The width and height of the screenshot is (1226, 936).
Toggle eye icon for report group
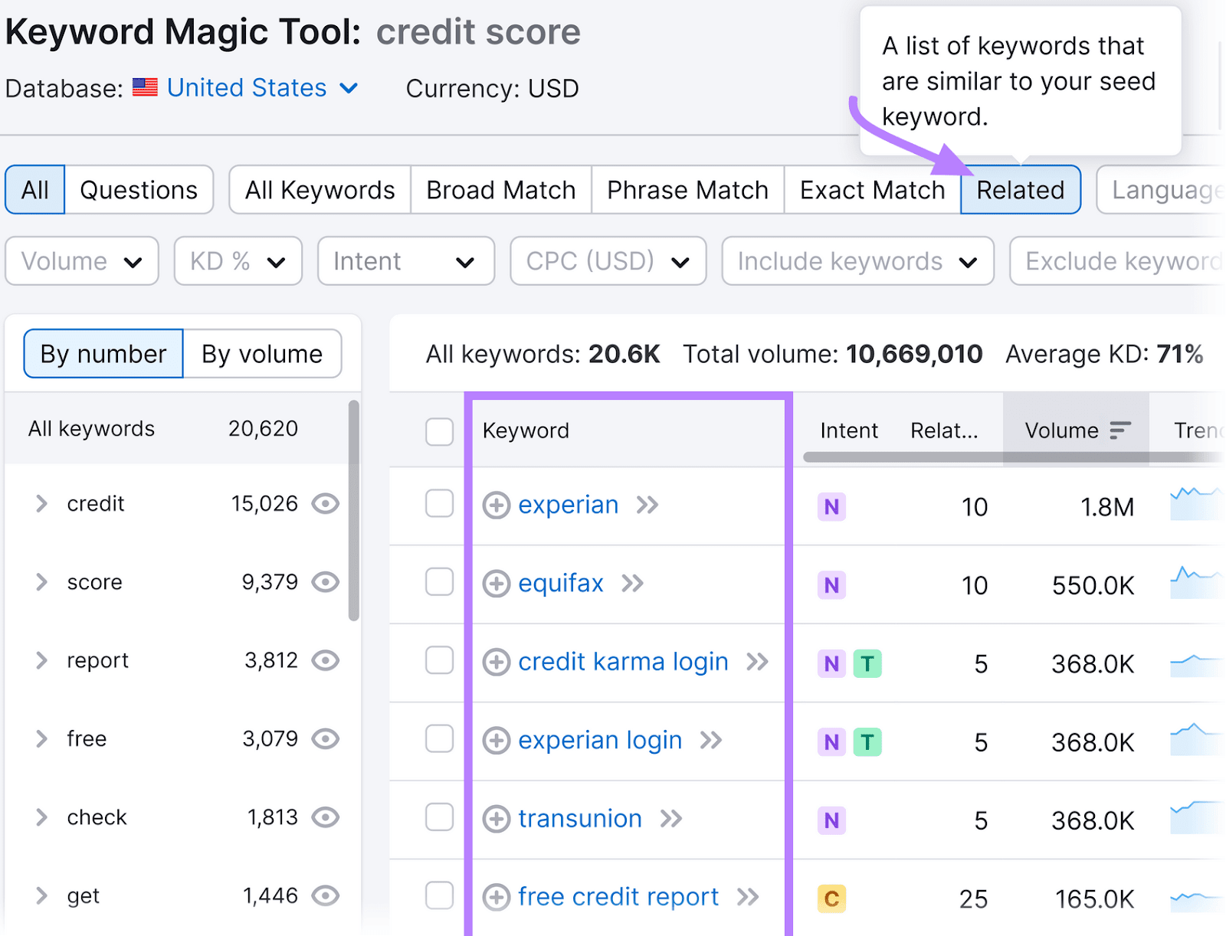click(x=326, y=660)
